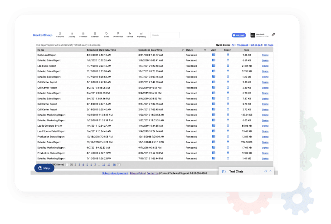331x224 pixels.
Task: Delete the Daily Lead Report entry
Action: point(265,55)
